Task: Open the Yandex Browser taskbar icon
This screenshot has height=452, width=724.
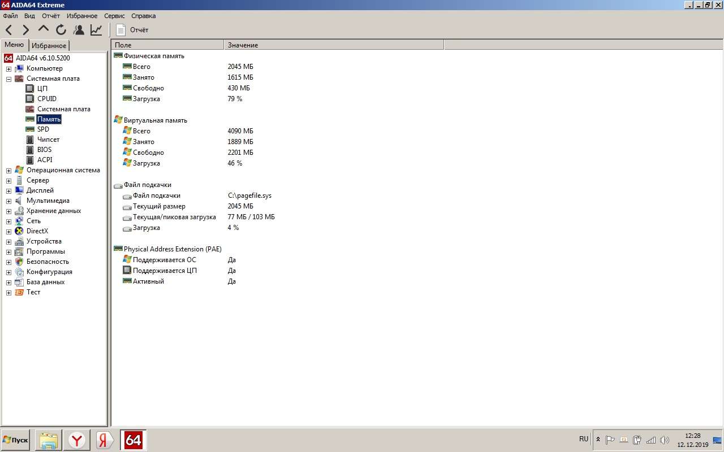Action: point(77,440)
